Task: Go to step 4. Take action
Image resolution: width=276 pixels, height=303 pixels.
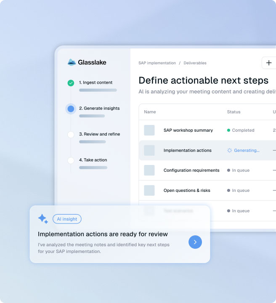Action: pyautogui.click(x=93, y=160)
